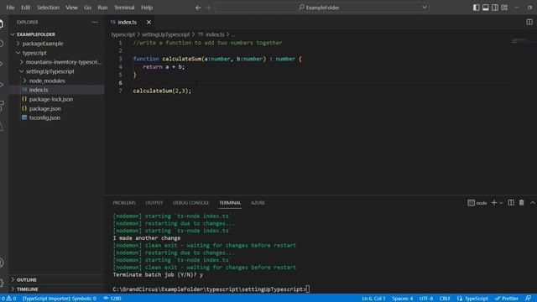Screen dimensions: 537x302
Task: Click index.ts breadcrumb segment
Action: (x=215, y=34)
